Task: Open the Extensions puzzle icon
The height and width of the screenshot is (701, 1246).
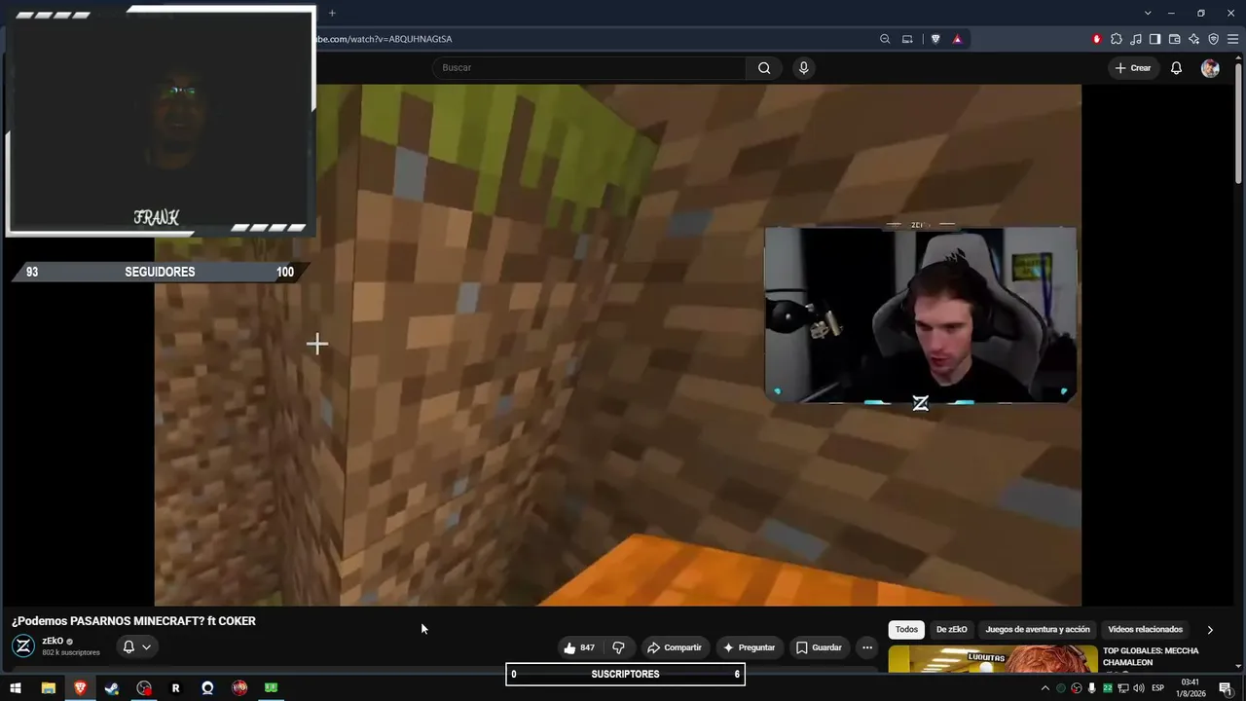Action: [x=1117, y=39]
